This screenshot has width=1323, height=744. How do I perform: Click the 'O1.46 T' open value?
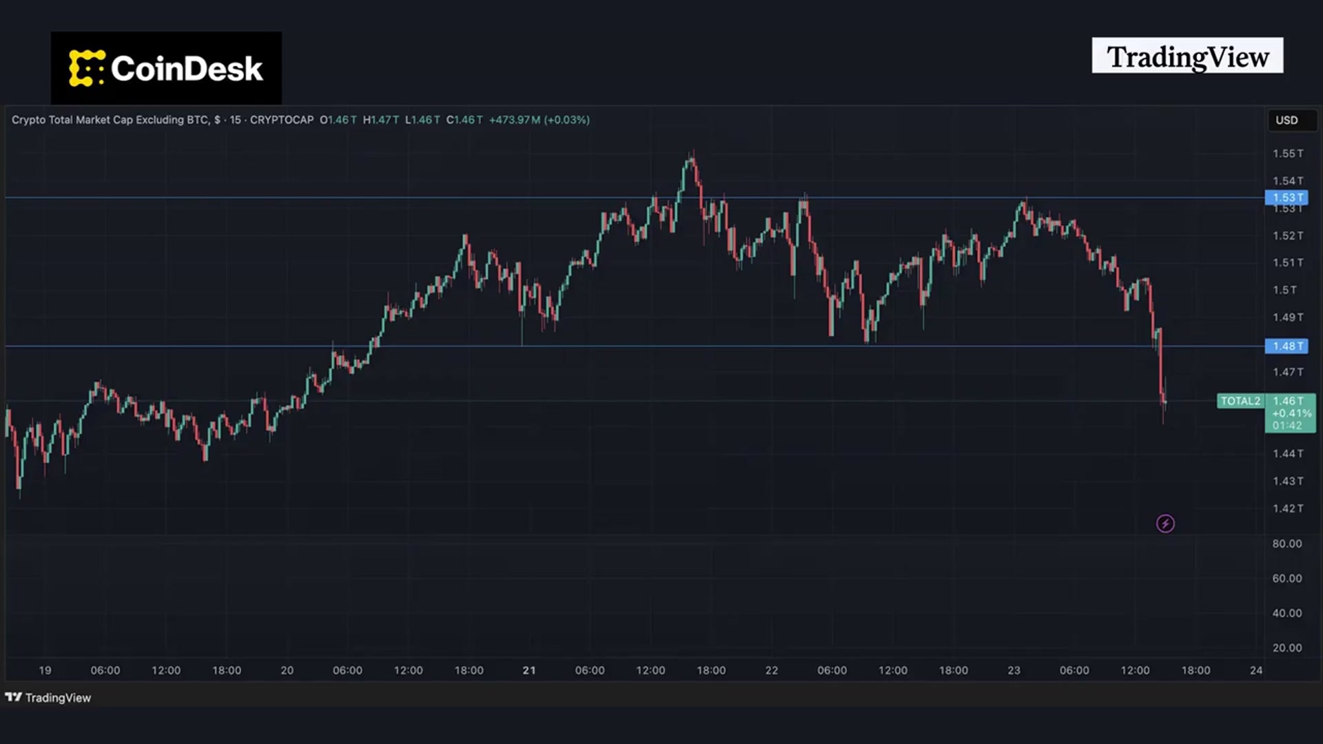click(x=338, y=120)
